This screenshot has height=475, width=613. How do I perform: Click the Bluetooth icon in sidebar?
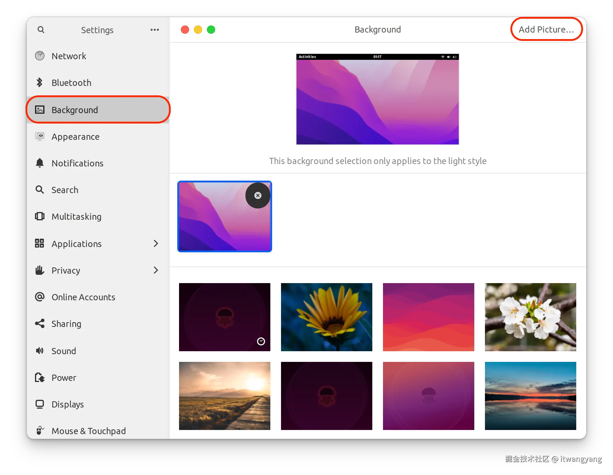pos(39,82)
